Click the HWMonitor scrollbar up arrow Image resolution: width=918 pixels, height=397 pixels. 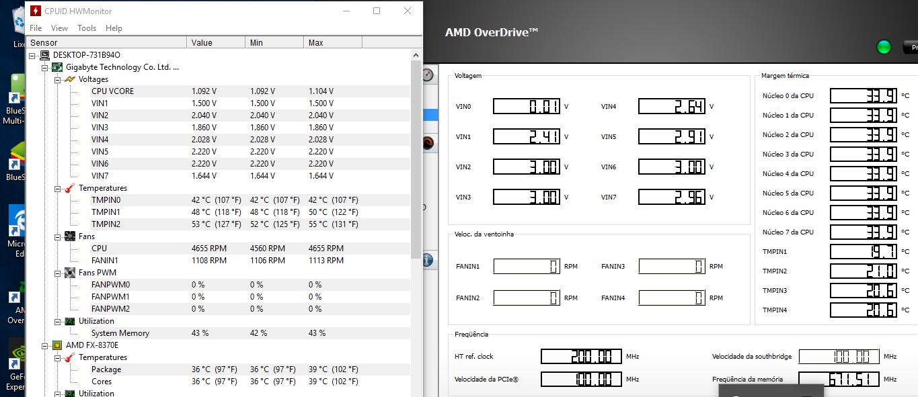[x=416, y=54]
